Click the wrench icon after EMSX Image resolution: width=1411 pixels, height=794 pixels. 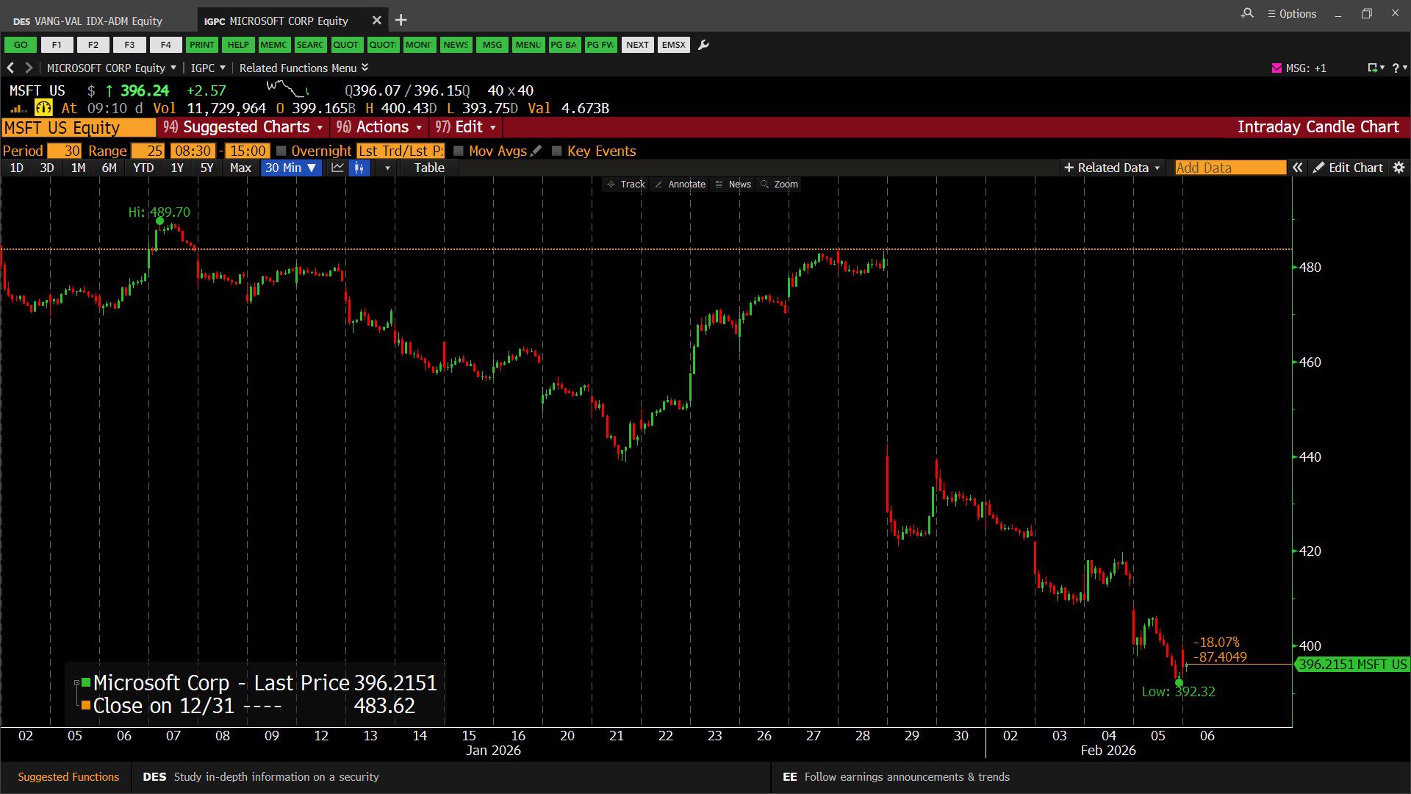pyautogui.click(x=703, y=45)
